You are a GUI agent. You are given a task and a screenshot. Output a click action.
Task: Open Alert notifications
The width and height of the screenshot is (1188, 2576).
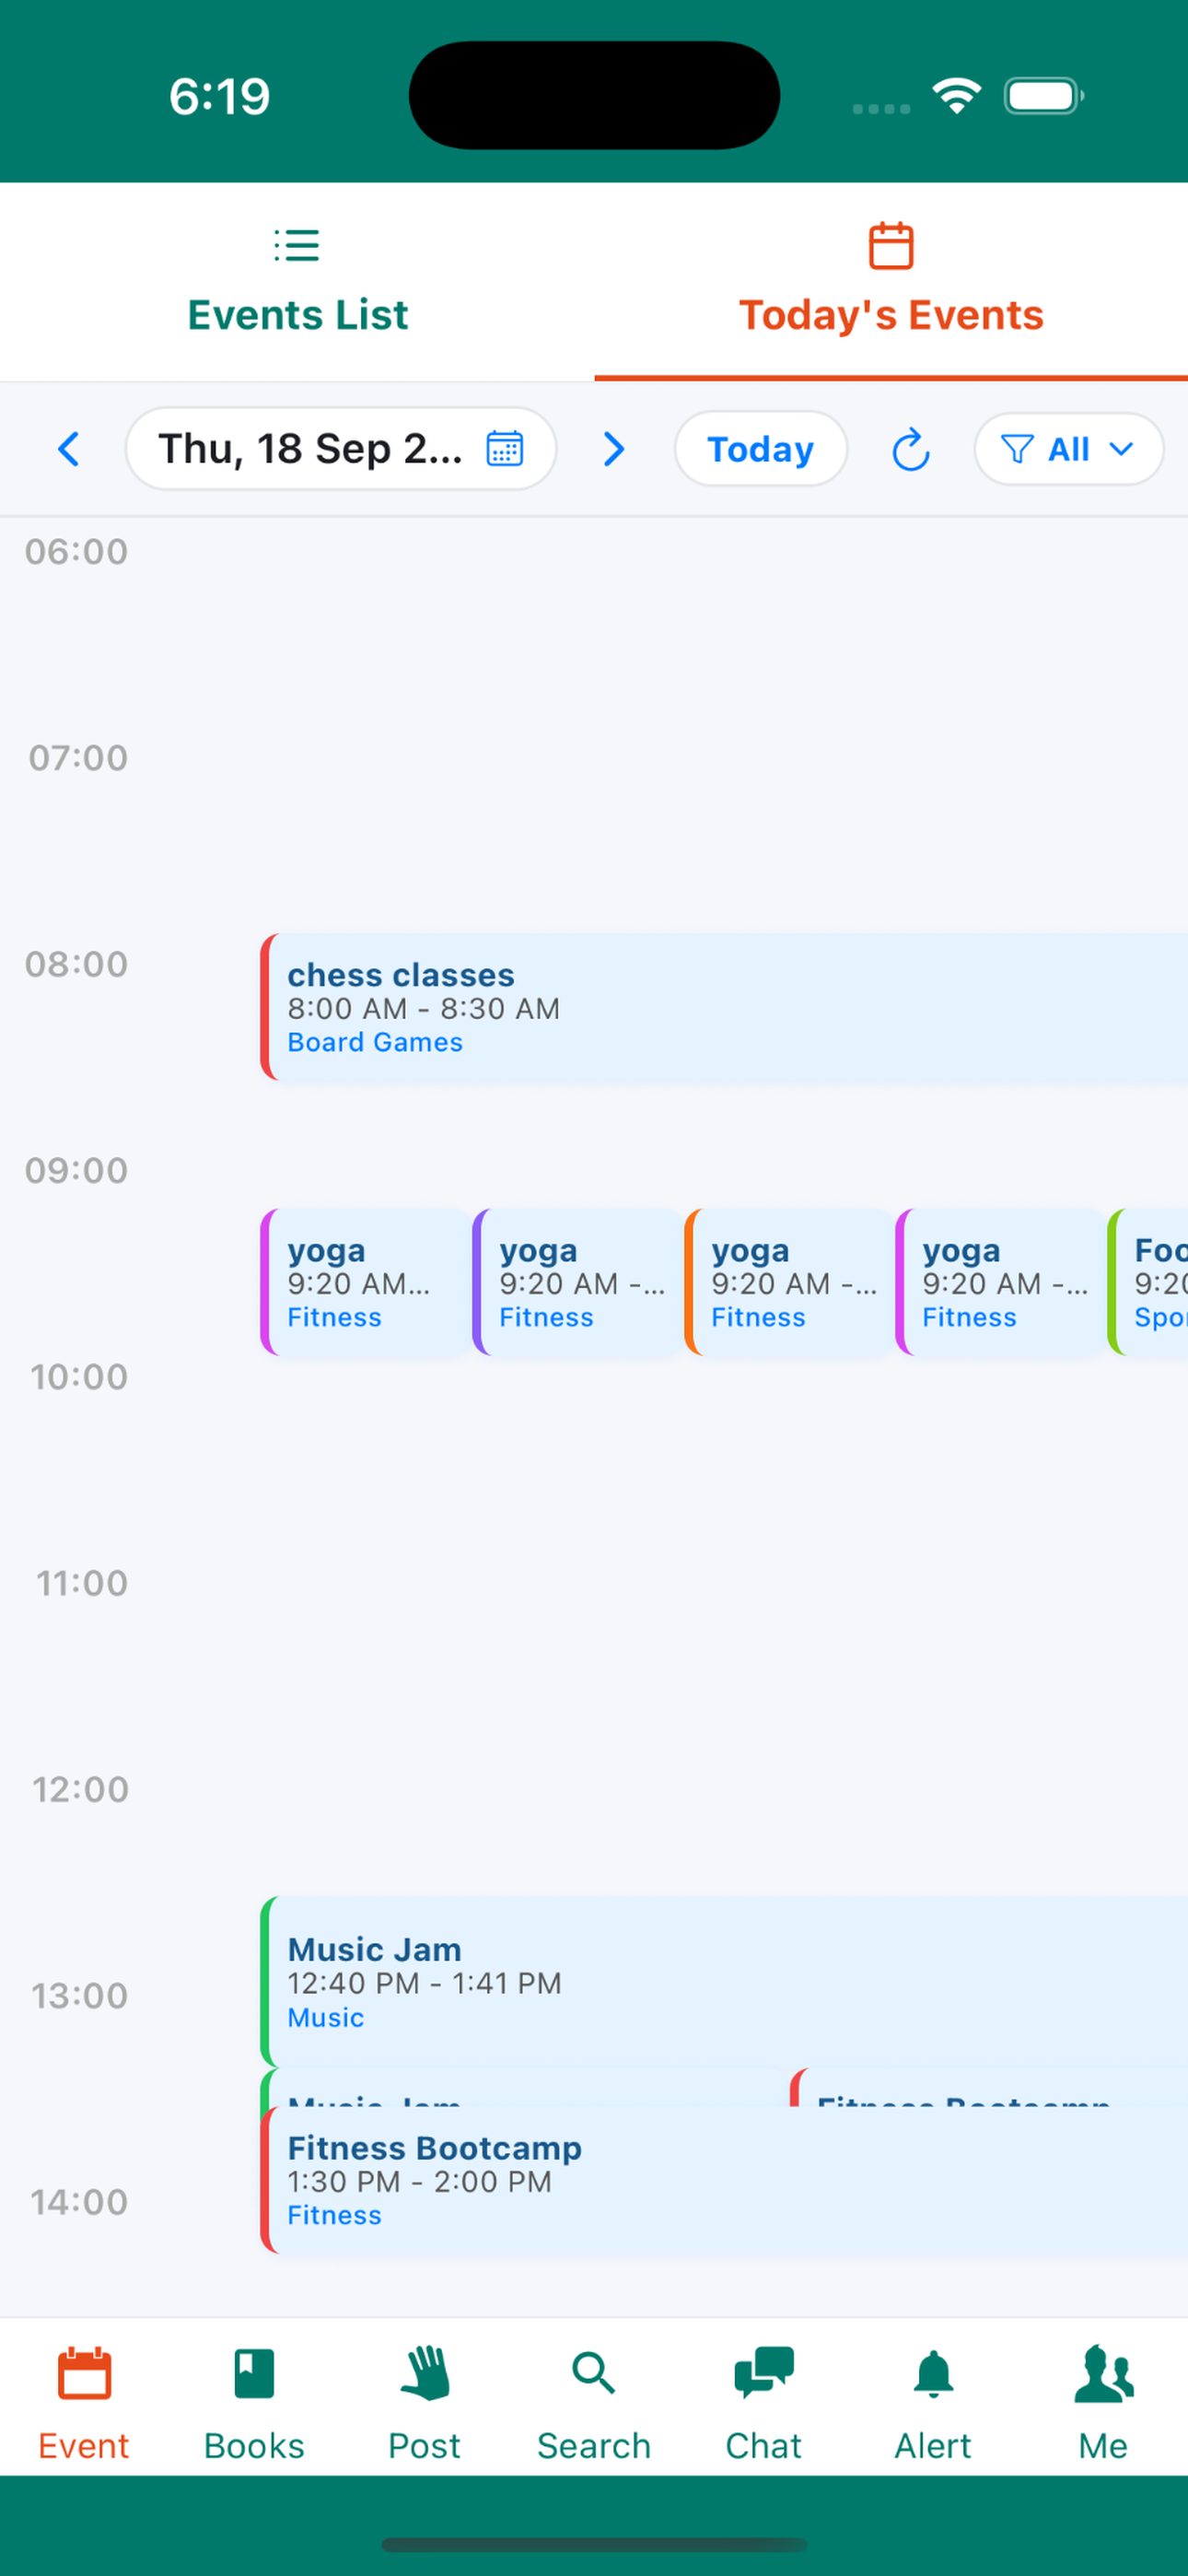(933, 2402)
